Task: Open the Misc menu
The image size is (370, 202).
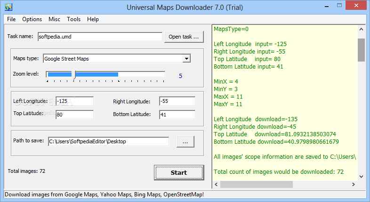Action: [54, 19]
